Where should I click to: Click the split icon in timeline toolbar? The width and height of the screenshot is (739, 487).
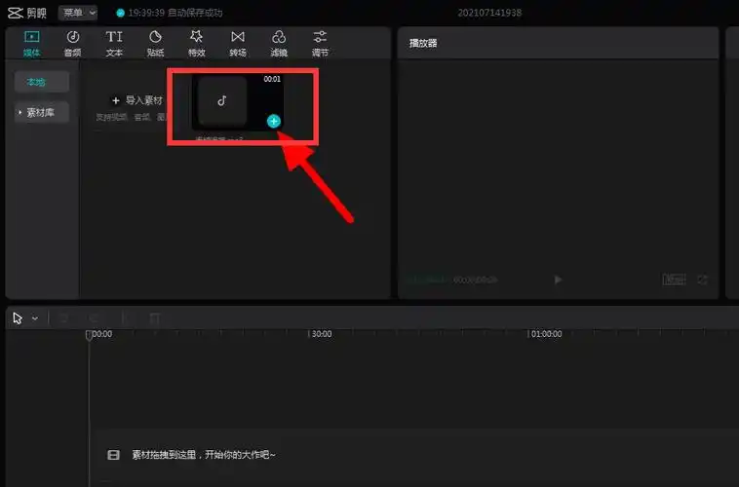[x=125, y=318]
